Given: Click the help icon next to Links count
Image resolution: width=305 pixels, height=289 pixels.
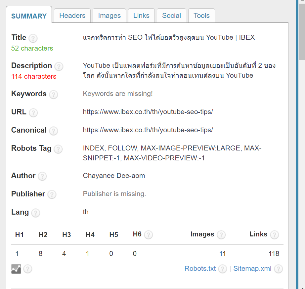Looking at the screenshot, I should point(275,235).
